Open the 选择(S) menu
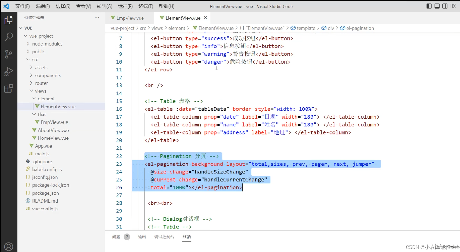This screenshot has height=252, width=460. pos(63,6)
